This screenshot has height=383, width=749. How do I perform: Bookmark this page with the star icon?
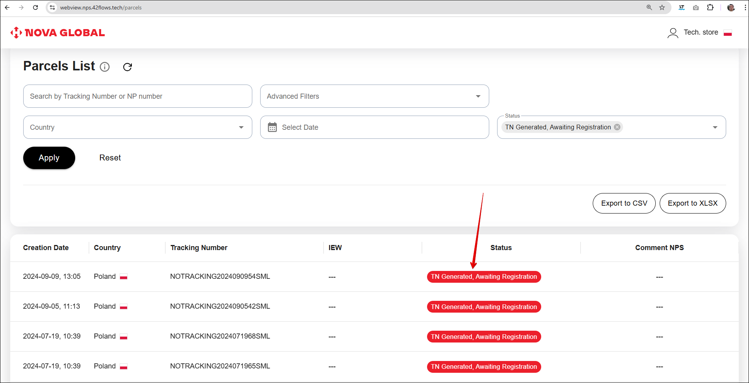point(662,7)
